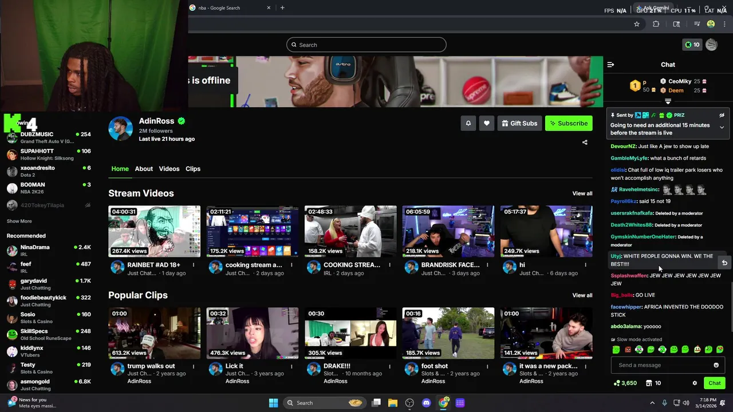Screen dimensions: 733x412
Task: Open Chrome media controls icon
Action: pyautogui.click(x=697, y=24)
